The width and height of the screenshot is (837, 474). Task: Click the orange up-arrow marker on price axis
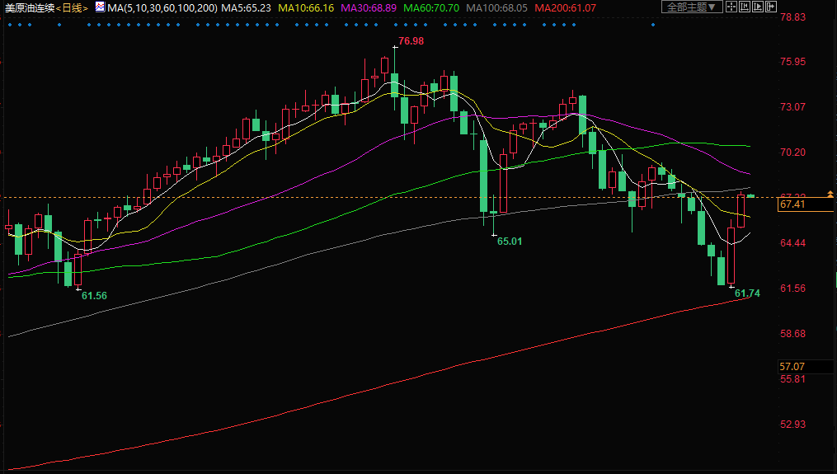(x=829, y=194)
